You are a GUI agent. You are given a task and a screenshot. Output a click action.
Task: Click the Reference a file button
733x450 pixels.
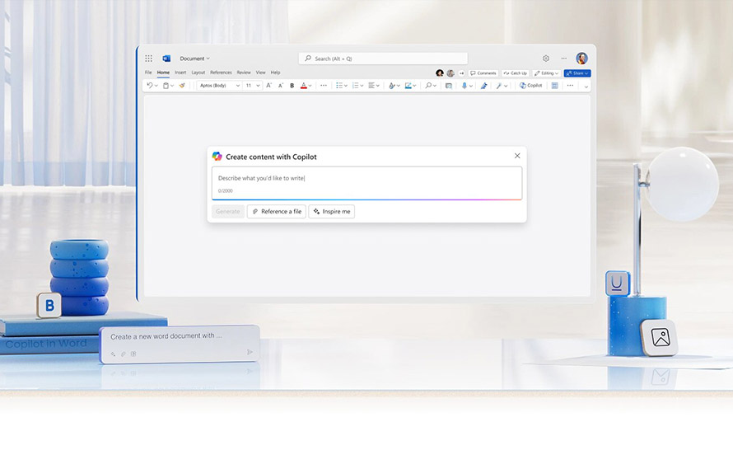[277, 212]
